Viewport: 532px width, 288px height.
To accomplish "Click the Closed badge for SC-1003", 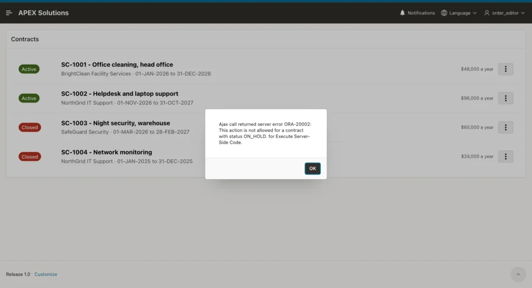I will [x=30, y=127].
